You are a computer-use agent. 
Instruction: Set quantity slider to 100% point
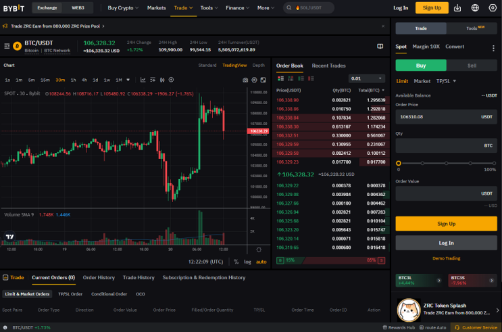pyautogui.click(x=494, y=164)
